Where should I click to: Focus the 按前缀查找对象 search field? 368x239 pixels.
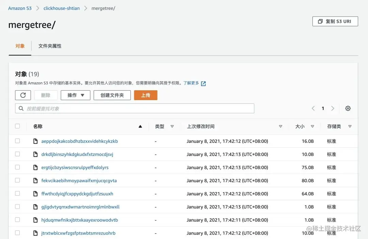click(135, 108)
